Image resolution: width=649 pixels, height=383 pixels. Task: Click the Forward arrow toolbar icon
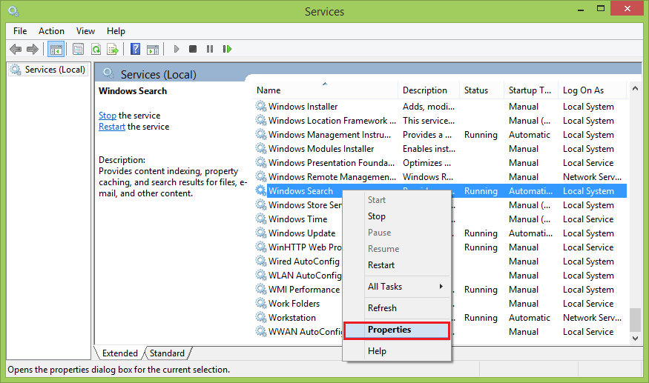click(33, 49)
